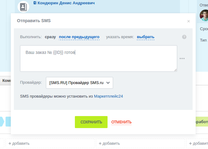Open the three-dots insert menu
Screen dimensions: 208x149
point(182,58)
